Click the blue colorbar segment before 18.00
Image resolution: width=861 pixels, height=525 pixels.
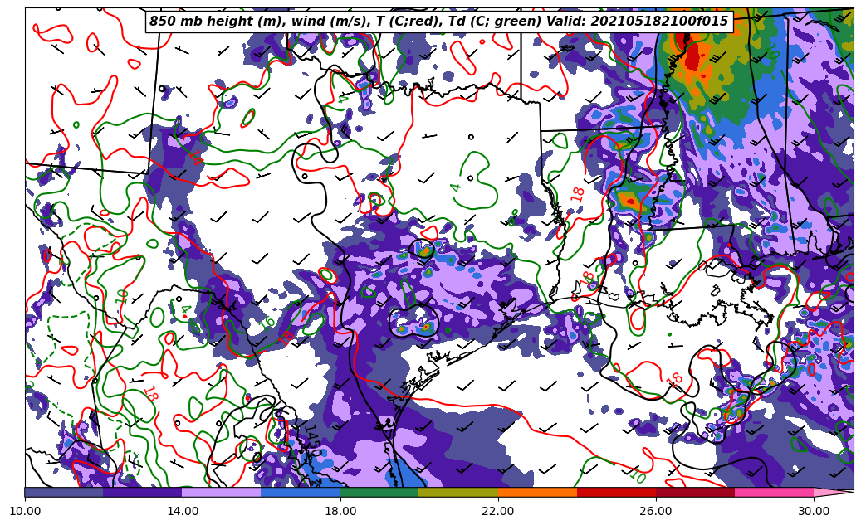point(301,492)
